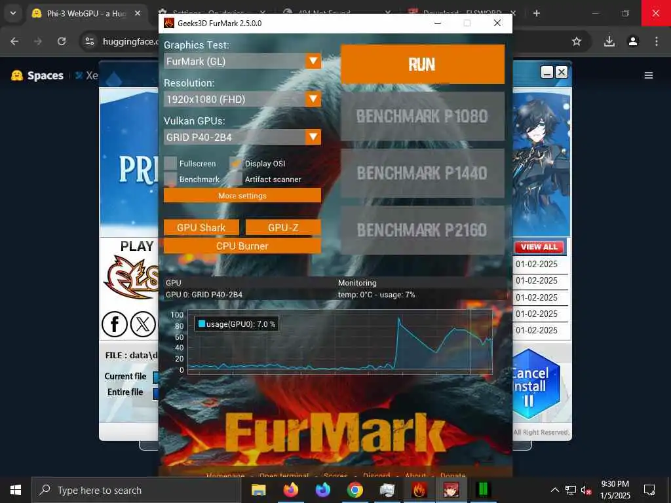Open the computer monitor icon in taskbar

pos(387,490)
